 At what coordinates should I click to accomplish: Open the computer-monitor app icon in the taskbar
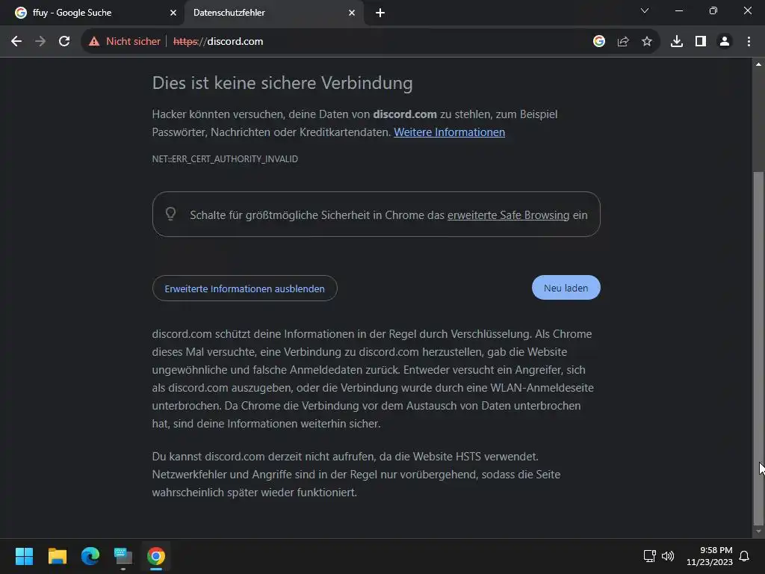(x=123, y=556)
